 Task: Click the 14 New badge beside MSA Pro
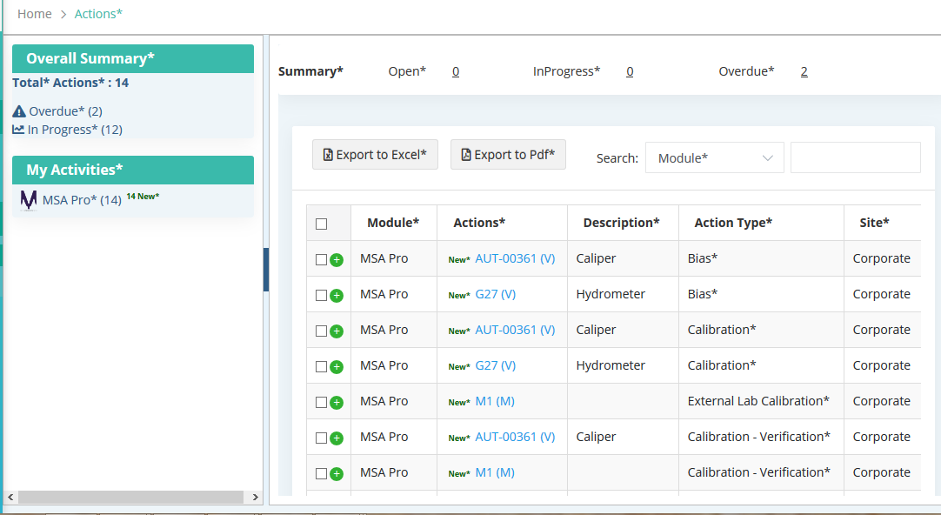(x=143, y=197)
